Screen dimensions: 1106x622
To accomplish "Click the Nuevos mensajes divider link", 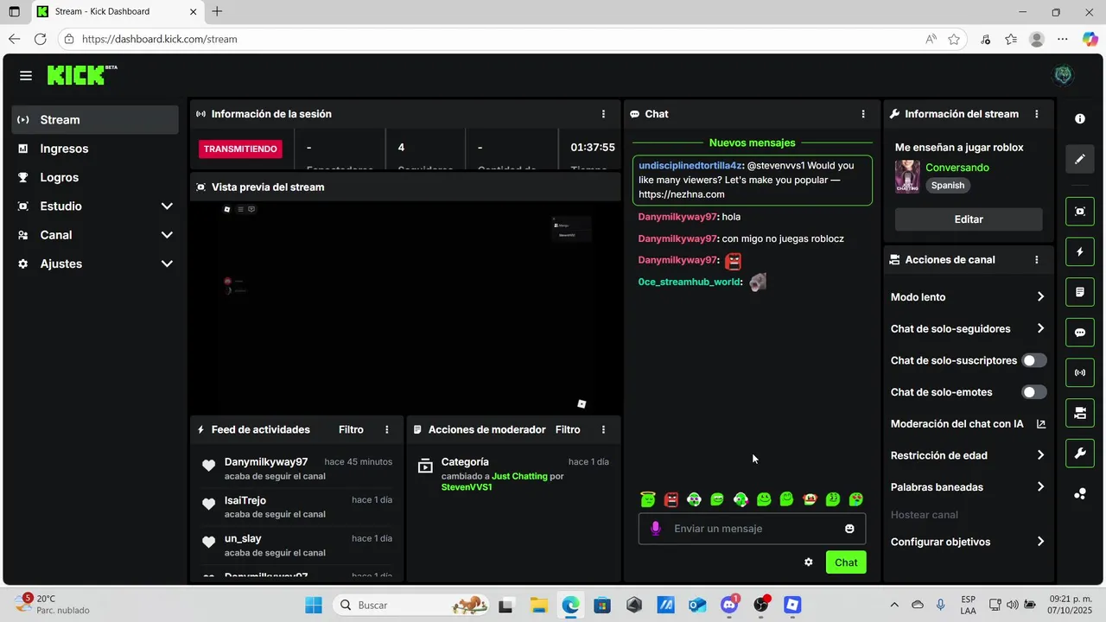I will [x=753, y=143].
